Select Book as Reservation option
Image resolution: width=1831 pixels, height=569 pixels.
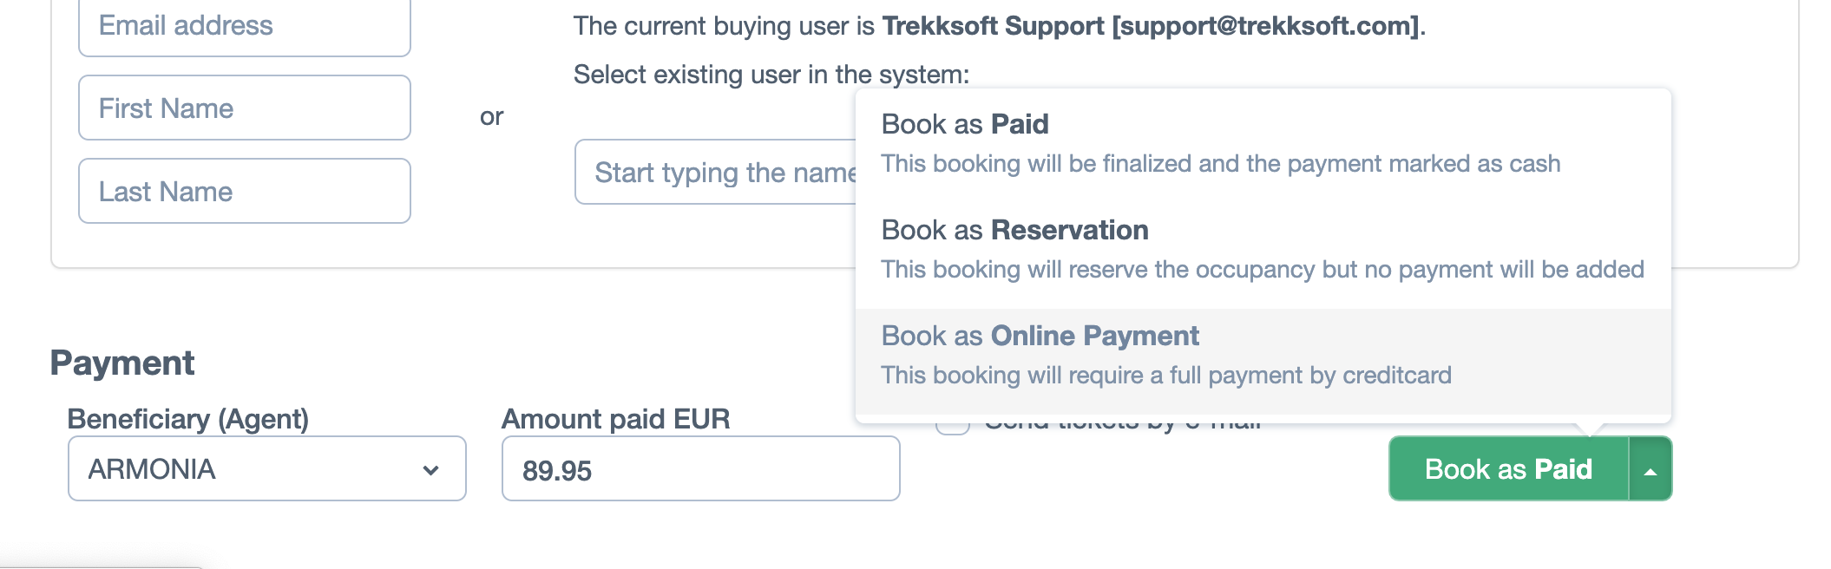(x=1263, y=249)
